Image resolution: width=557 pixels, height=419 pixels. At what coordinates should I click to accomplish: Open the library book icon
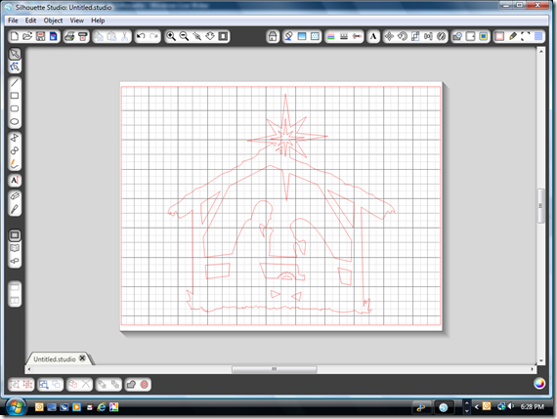[x=15, y=248]
